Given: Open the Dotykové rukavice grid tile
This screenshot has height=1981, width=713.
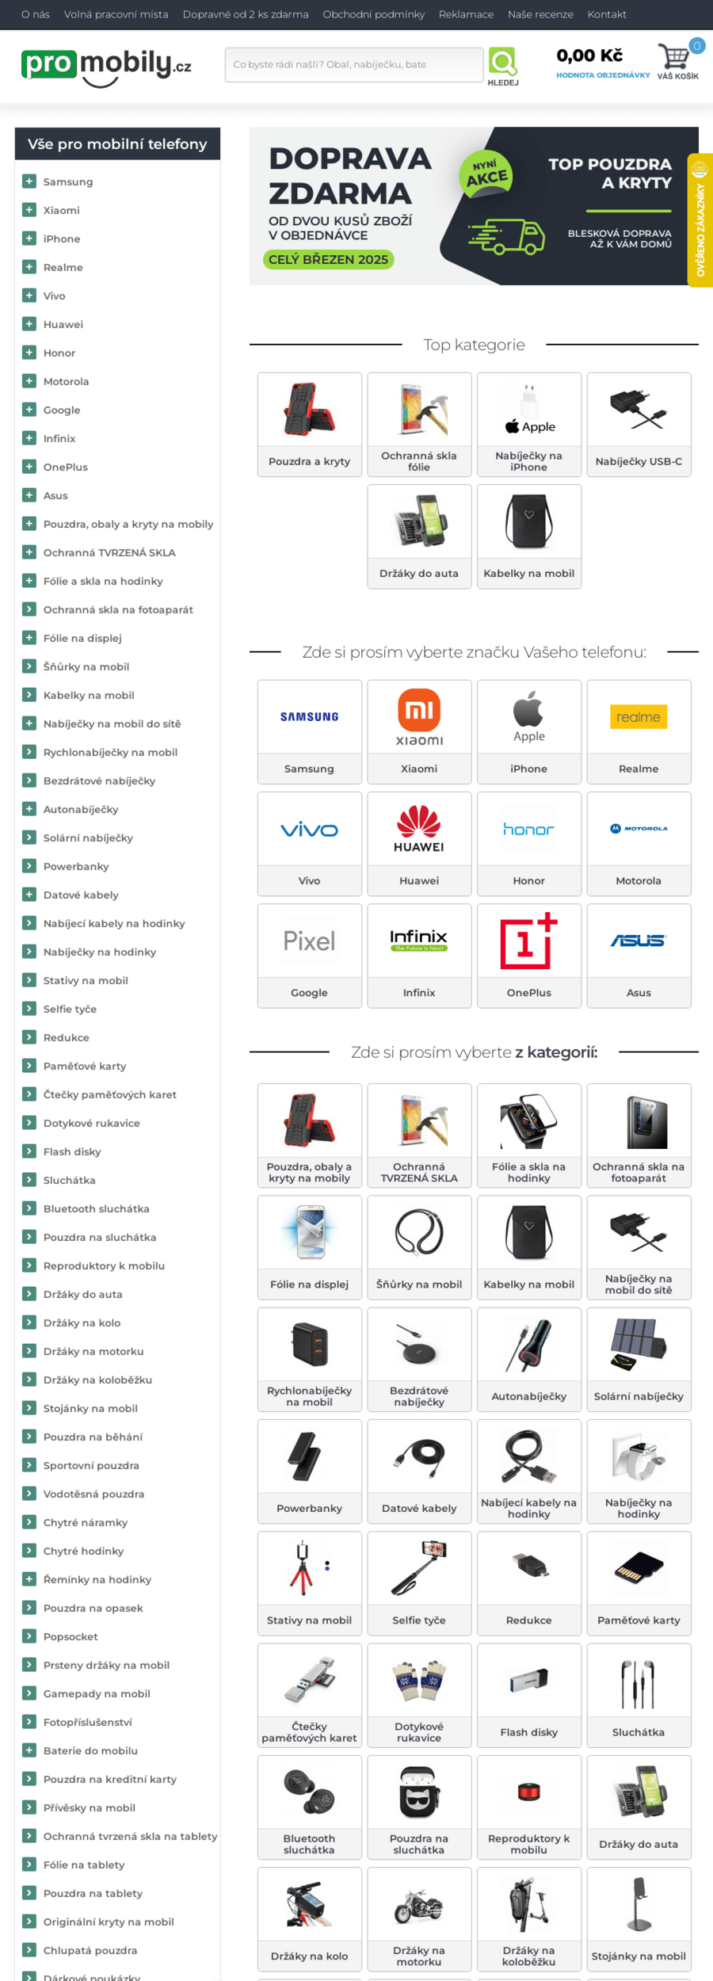Looking at the screenshot, I should [419, 1696].
